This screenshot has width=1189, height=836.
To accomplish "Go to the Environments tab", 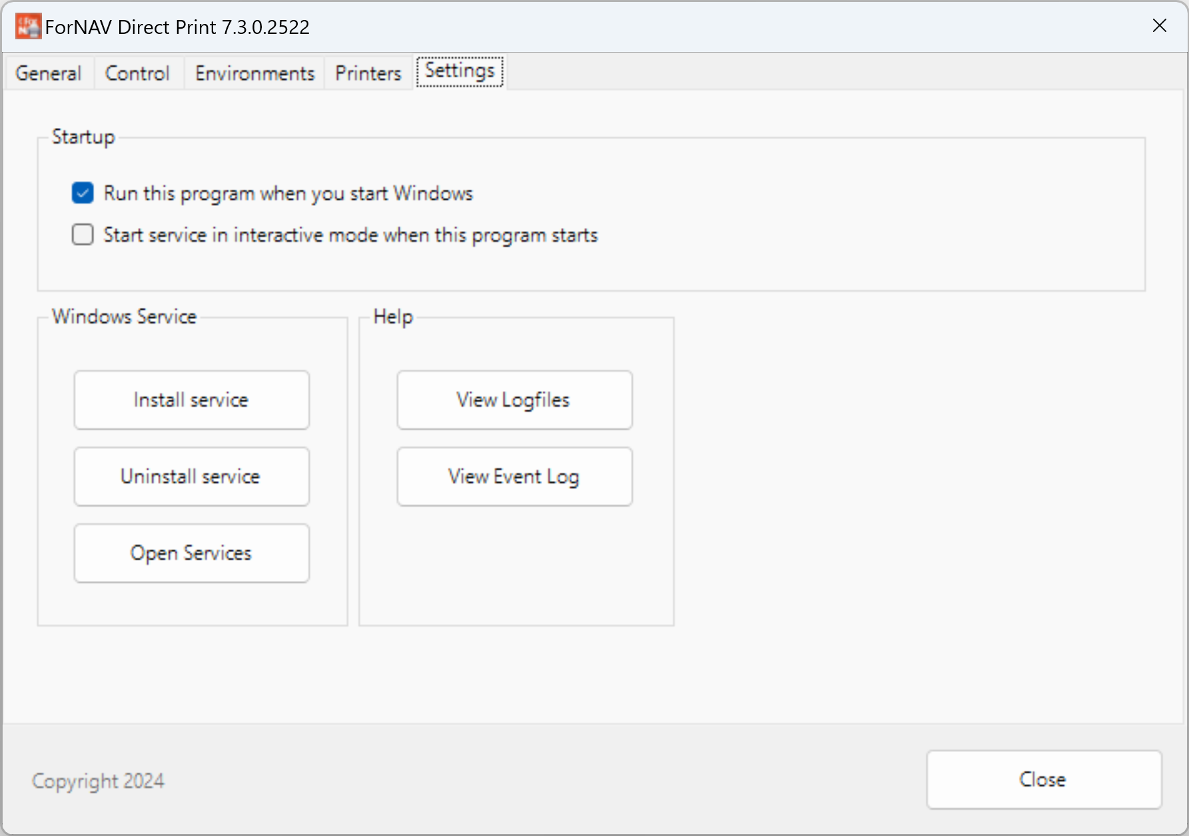I will tap(254, 73).
